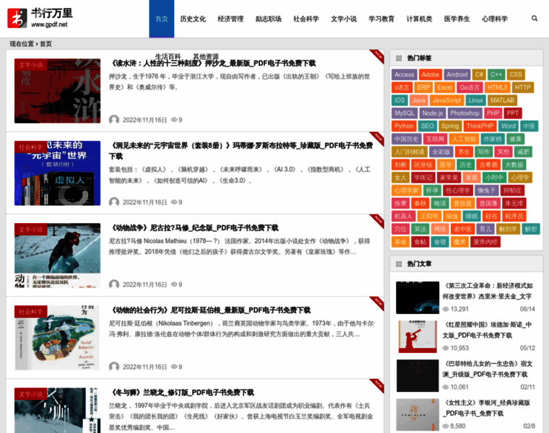549x433 pixels.
Task: Open the 社会科学 menu item
Action: coord(306,19)
